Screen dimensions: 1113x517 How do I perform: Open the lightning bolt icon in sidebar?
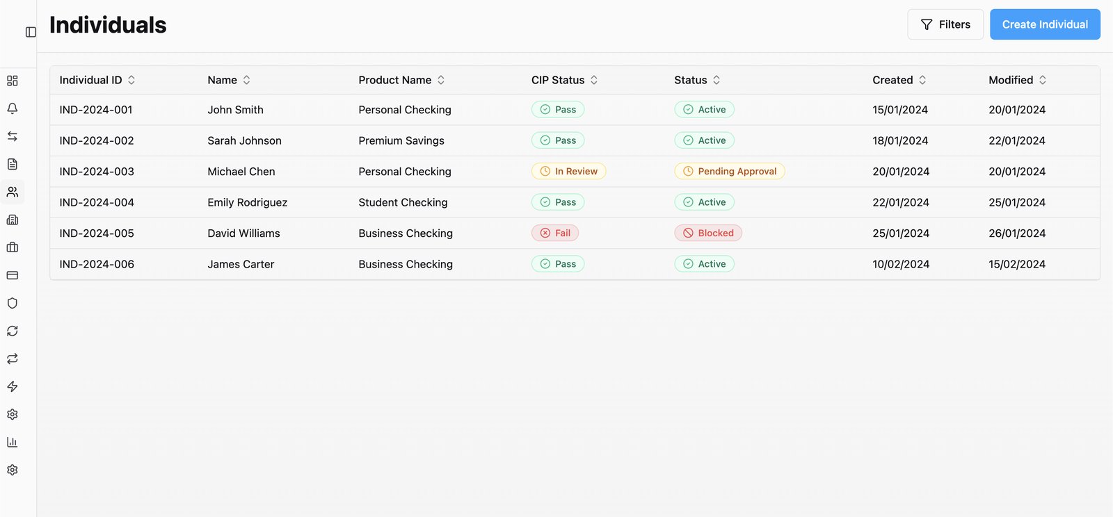13,386
